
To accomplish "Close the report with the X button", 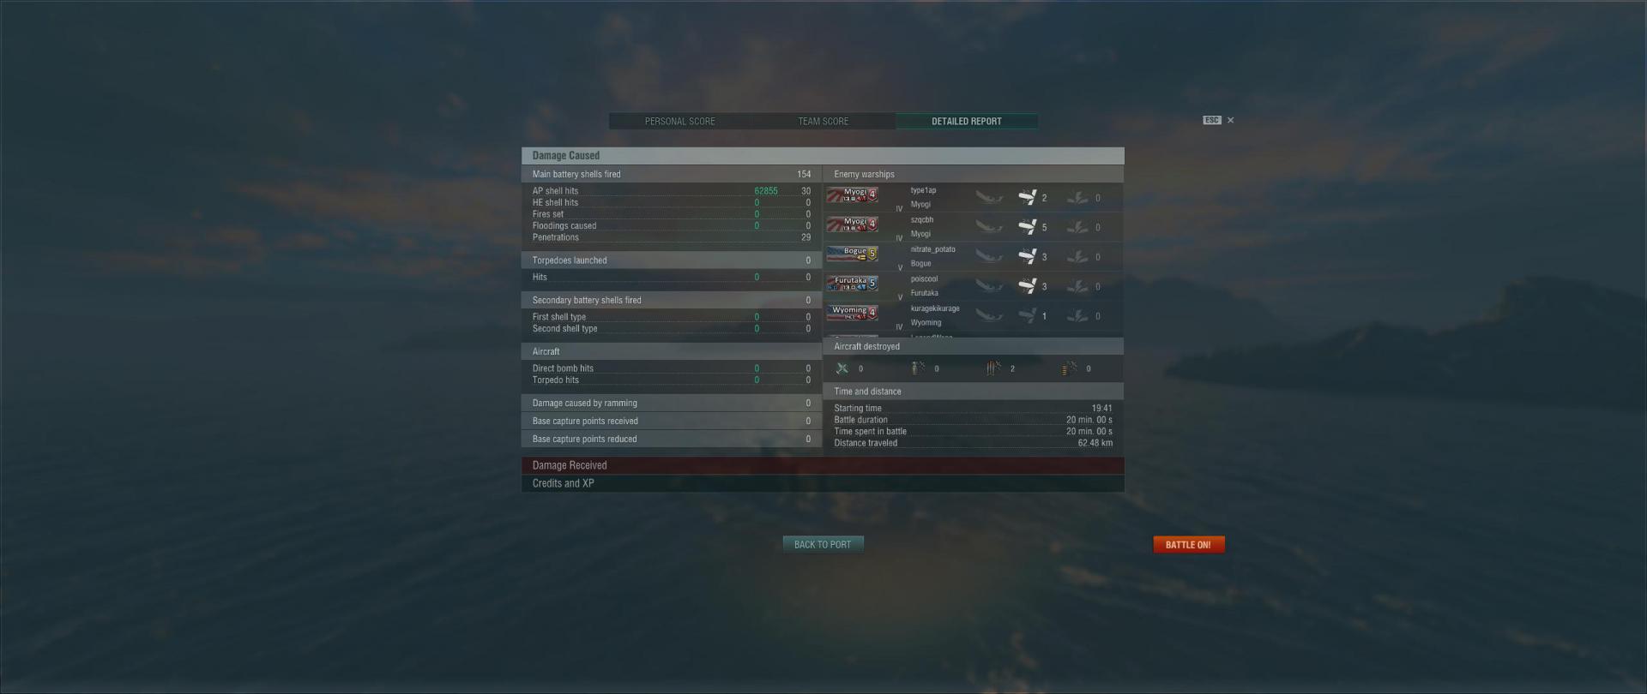I will (x=1230, y=120).
